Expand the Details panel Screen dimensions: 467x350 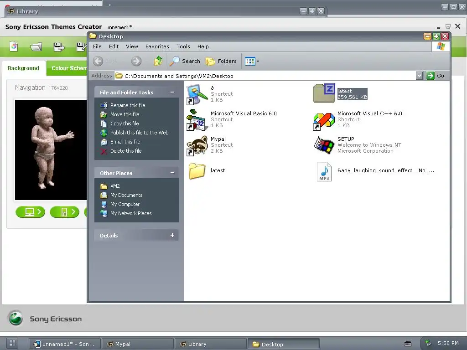172,235
